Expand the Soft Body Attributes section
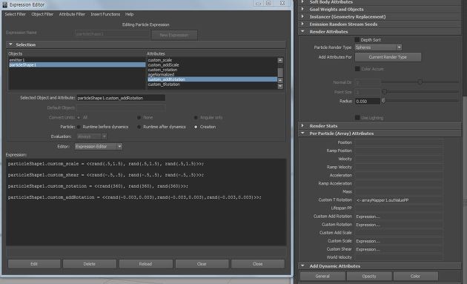The width and height of the screenshot is (467, 284). click(302, 1)
